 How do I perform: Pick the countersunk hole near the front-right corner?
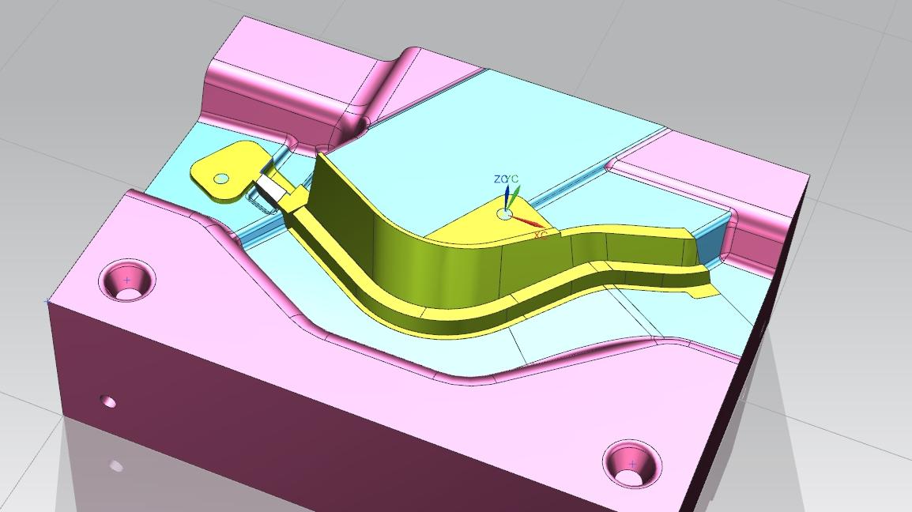[x=632, y=465]
